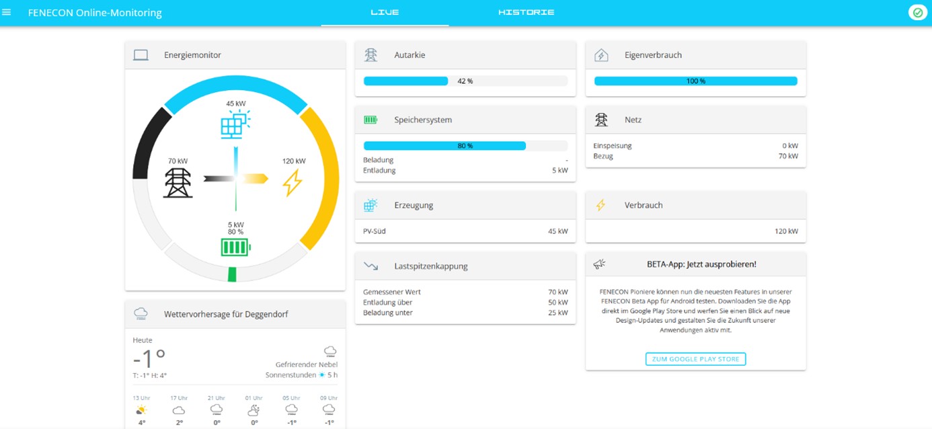Viewport: 932px width, 429px height.
Task: Click the solar panel icon in the energy monitor
Action: [x=235, y=124]
